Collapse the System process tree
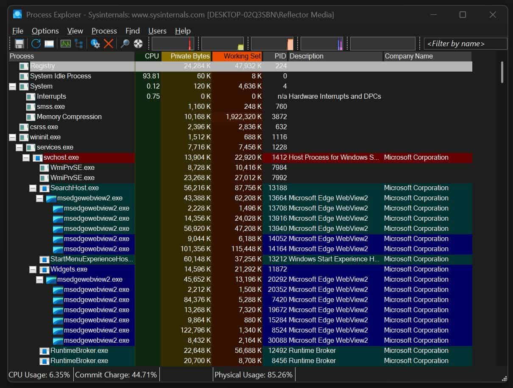 point(12,86)
